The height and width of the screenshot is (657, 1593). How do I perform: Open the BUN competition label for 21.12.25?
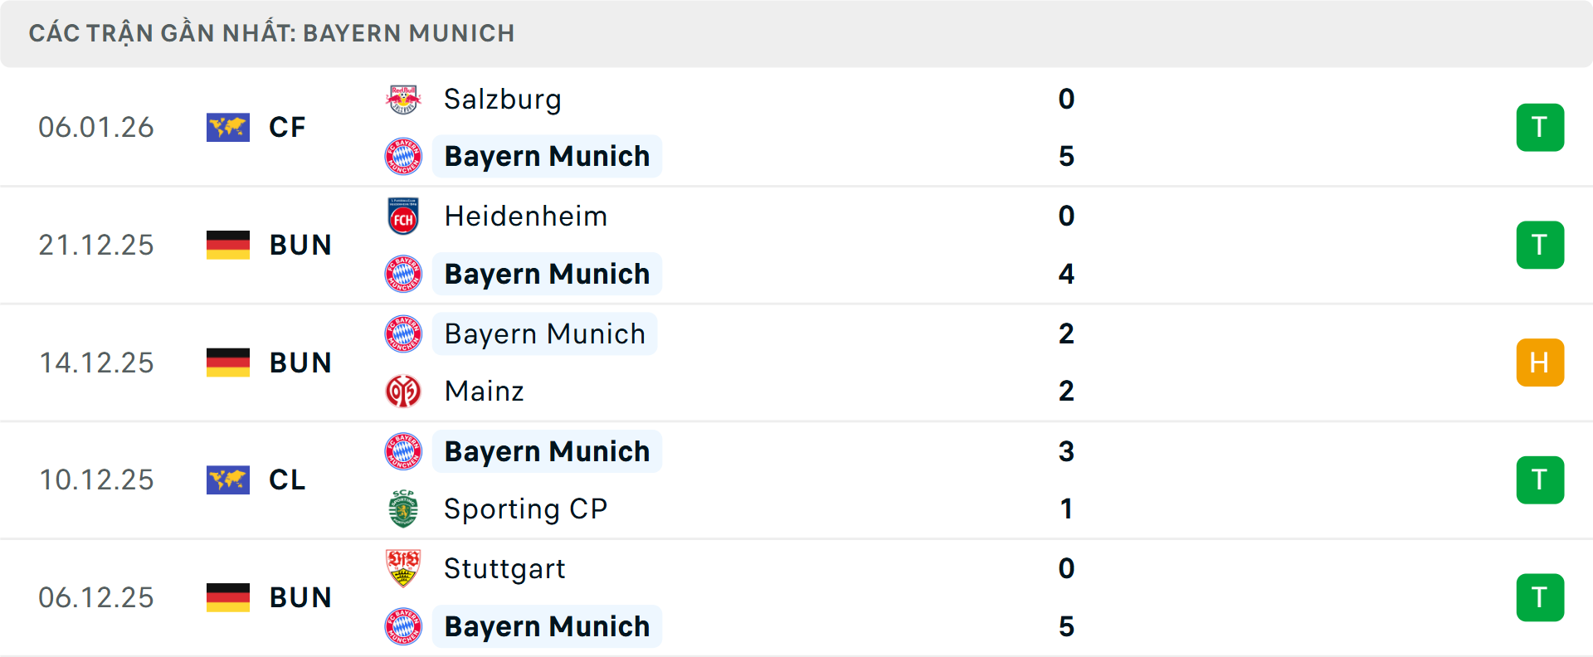300,245
